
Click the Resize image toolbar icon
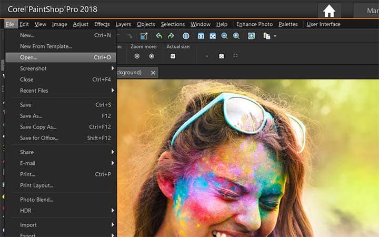click(x=144, y=36)
